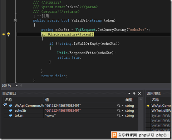
Task: Click the 自动窗口 panel title
Action: point(9,93)
